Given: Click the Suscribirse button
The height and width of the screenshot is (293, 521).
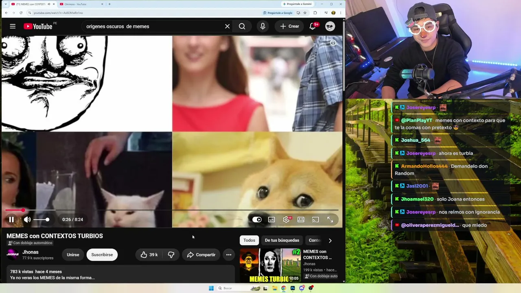Looking at the screenshot, I should pos(102,255).
